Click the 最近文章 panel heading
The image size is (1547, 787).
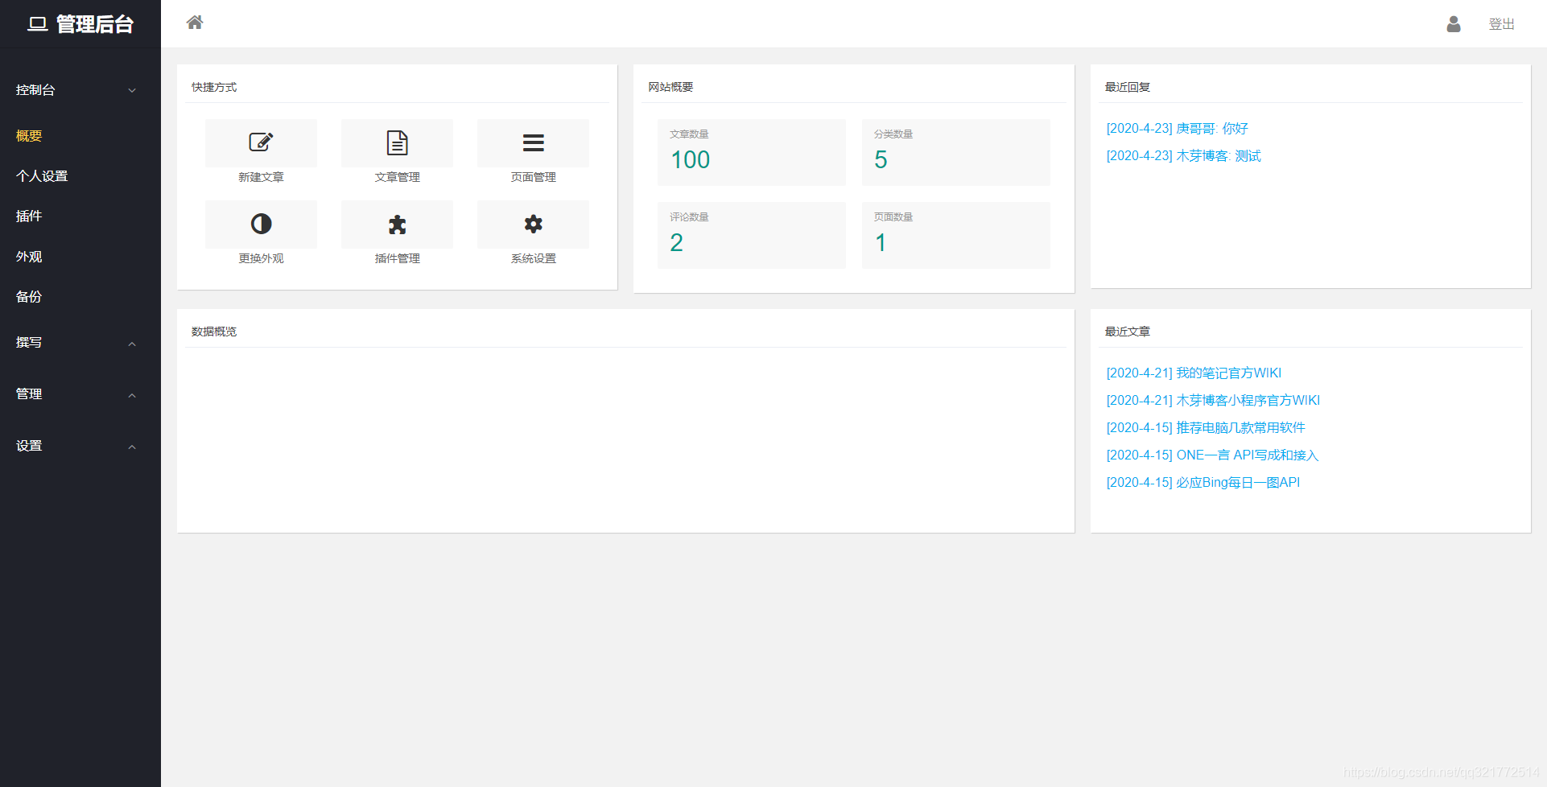(x=1128, y=332)
